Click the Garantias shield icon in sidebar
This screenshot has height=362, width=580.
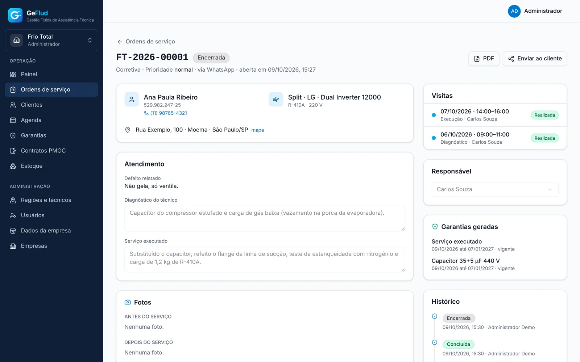tap(13, 135)
